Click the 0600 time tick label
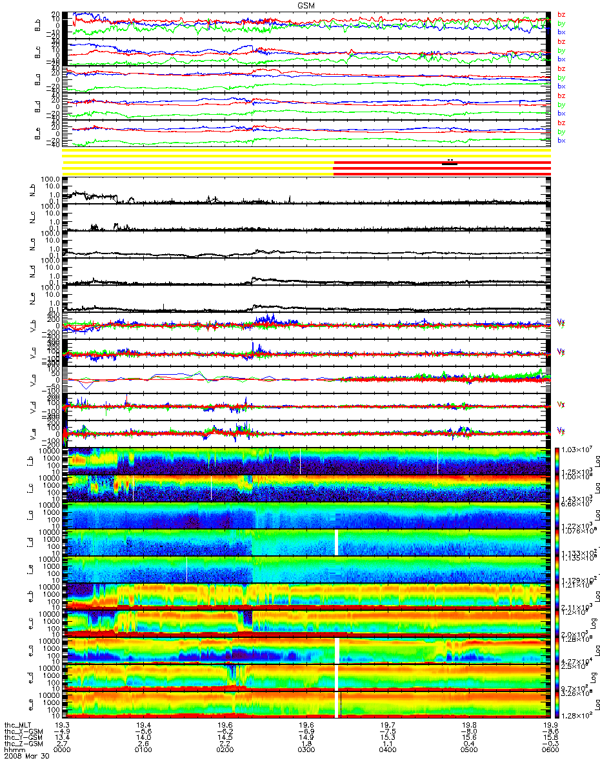This screenshot has height=774, width=600. point(550,751)
